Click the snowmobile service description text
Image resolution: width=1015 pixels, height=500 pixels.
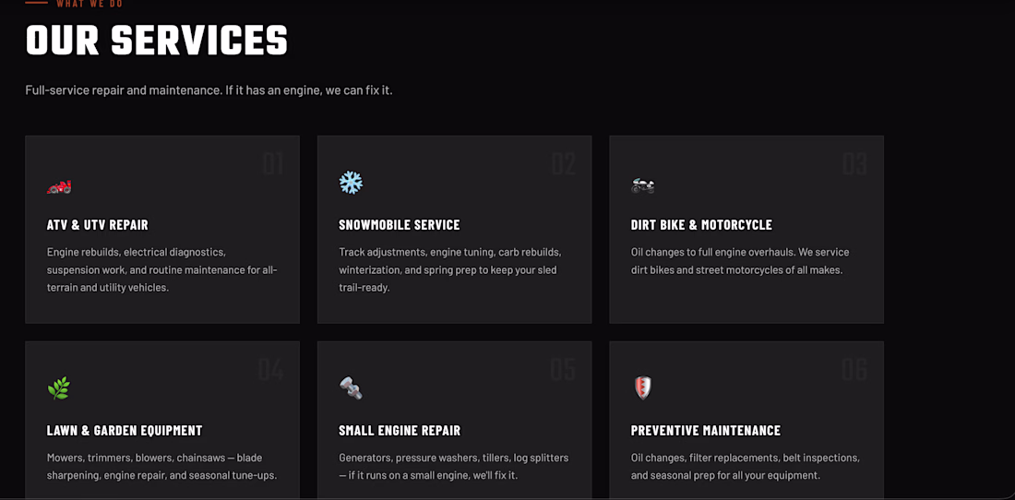tap(450, 269)
